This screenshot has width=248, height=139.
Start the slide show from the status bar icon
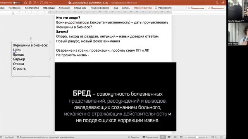pyautogui.click(x=181, y=137)
